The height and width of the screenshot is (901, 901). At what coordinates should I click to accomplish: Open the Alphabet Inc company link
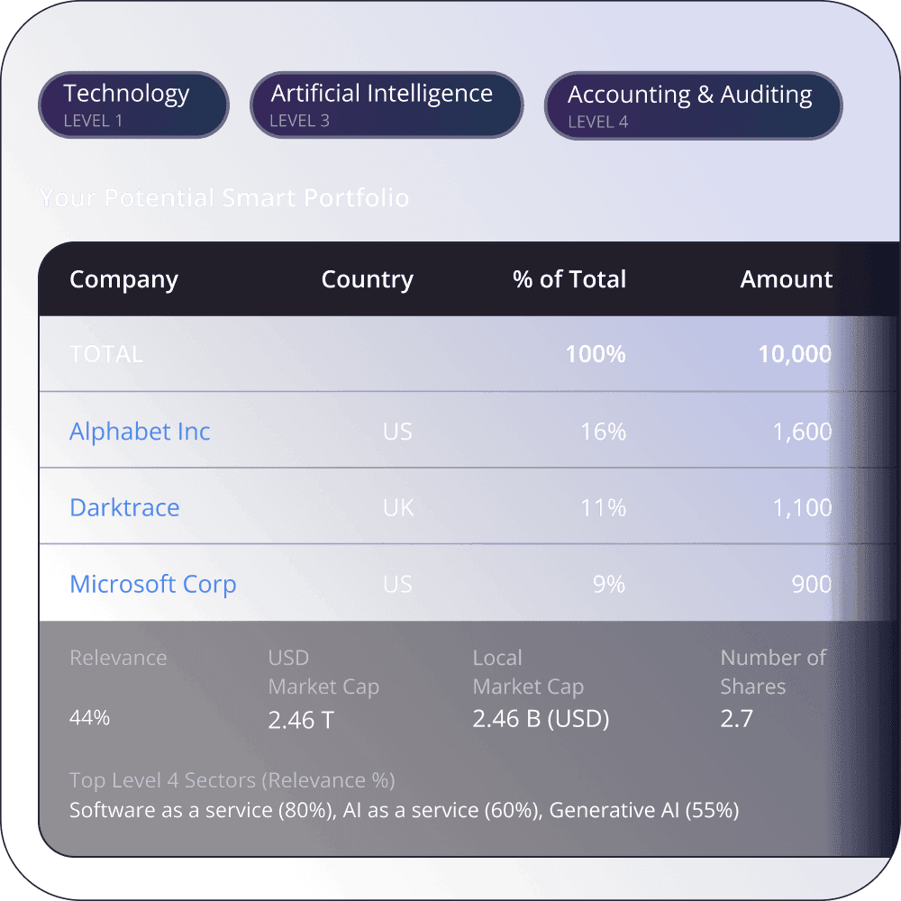click(140, 432)
